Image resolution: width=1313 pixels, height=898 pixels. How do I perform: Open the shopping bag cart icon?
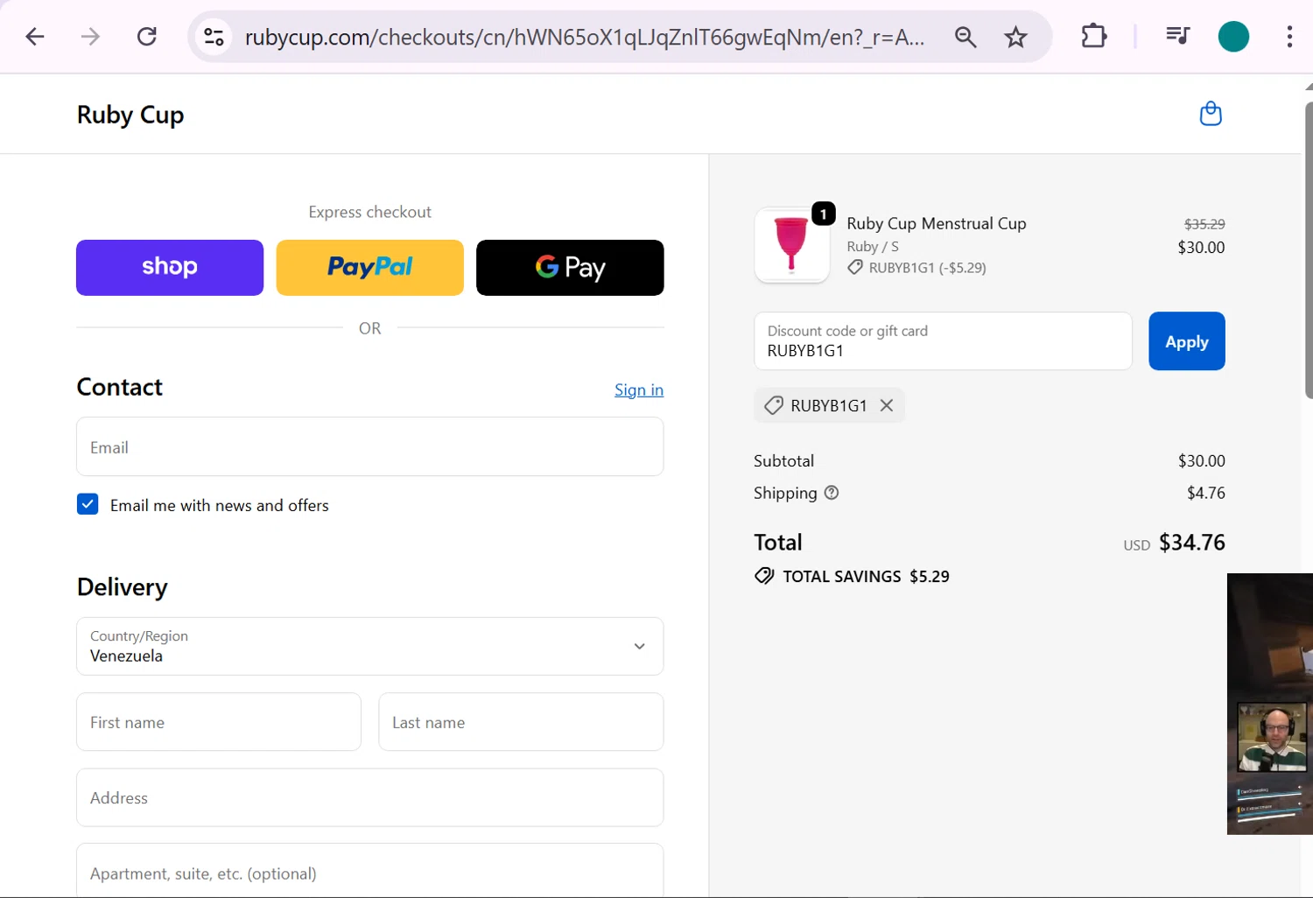(x=1211, y=114)
